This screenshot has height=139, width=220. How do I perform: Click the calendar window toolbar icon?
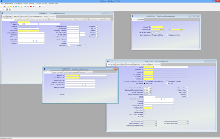click(x=36, y=7)
